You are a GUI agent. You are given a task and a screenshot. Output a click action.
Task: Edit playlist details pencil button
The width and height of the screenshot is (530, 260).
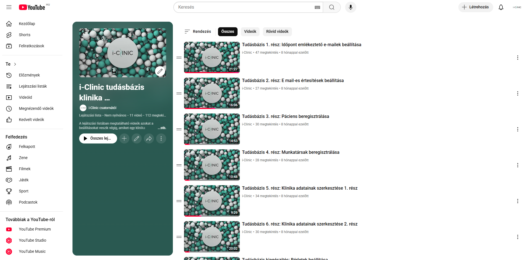point(137,138)
